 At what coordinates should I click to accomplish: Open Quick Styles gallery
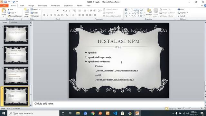[156, 13]
